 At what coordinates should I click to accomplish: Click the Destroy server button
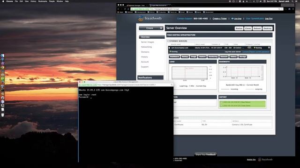(267, 28)
